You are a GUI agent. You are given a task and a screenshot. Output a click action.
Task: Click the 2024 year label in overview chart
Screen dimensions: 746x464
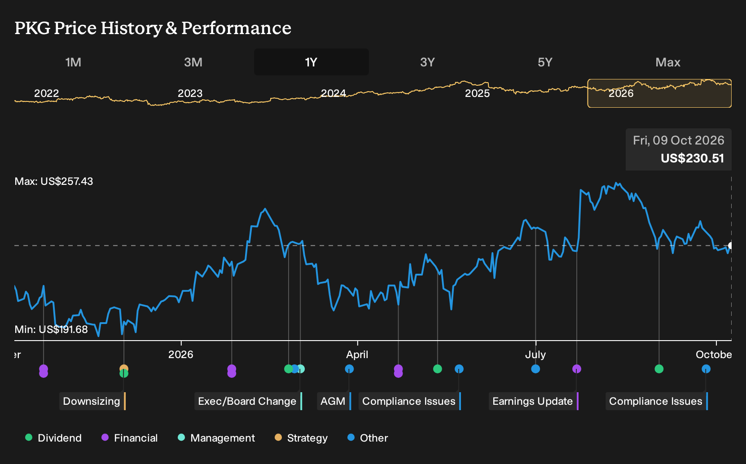334,93
